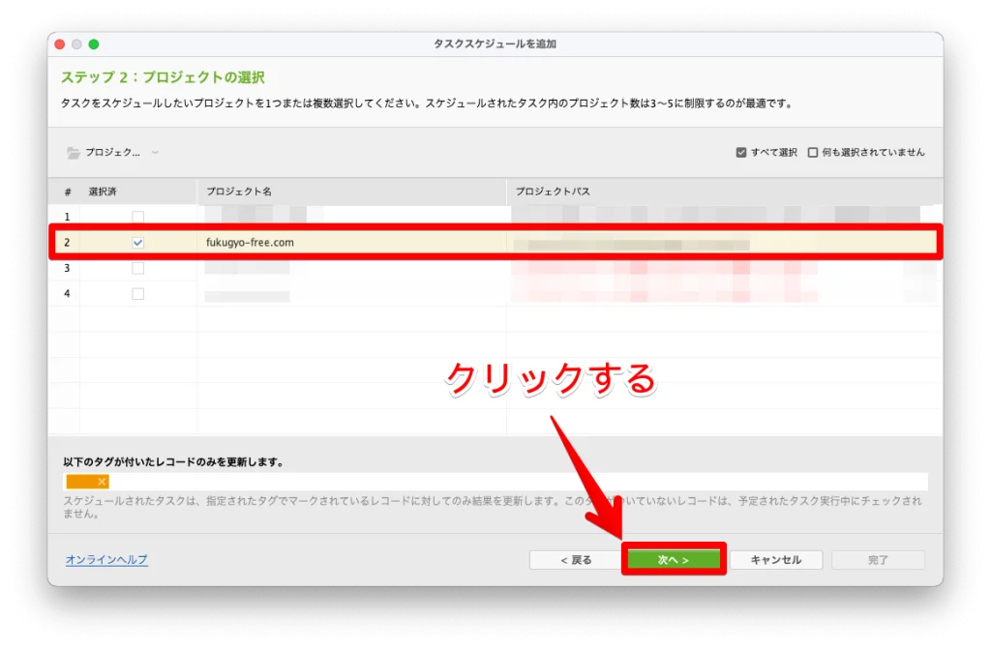Click the 次へ > button
Viewport: 991px width, 649px height.
(x=674, y=559)
